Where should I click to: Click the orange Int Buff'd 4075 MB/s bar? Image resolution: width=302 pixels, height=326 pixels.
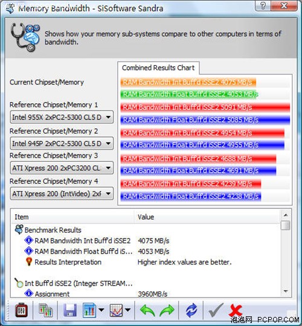[188, 82]
